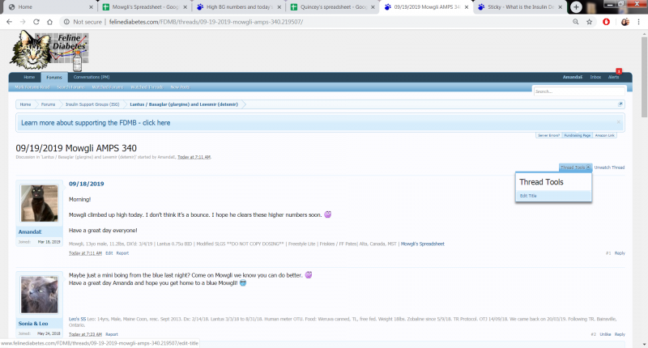This screenshot has height=348, width=648.
Task: Click the browser back arrow
Action: pos(9,22)
